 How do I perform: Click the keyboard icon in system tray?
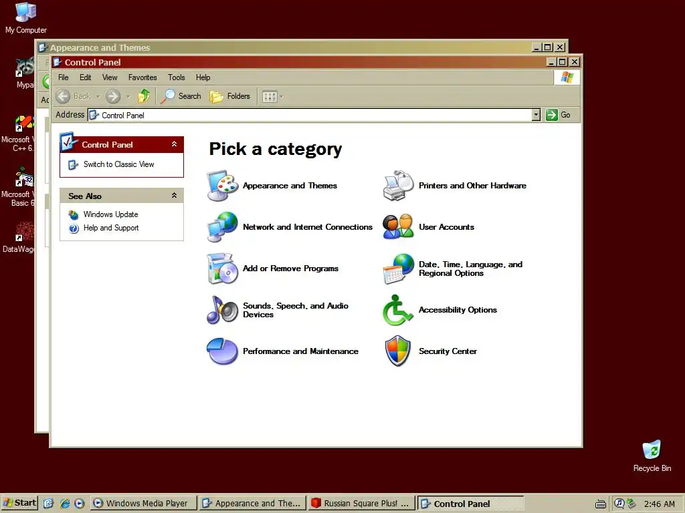[x=601, y=504]
